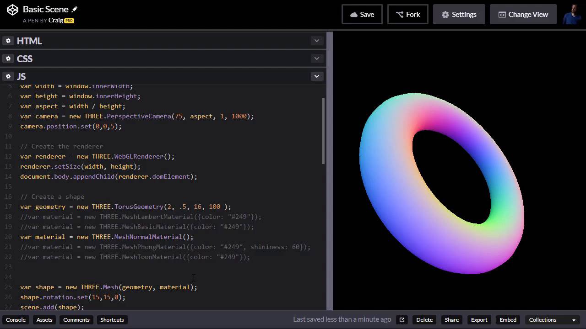Open pen Settings
The height and width of the screenshot is (329, 586).
(x=459, y=15)
